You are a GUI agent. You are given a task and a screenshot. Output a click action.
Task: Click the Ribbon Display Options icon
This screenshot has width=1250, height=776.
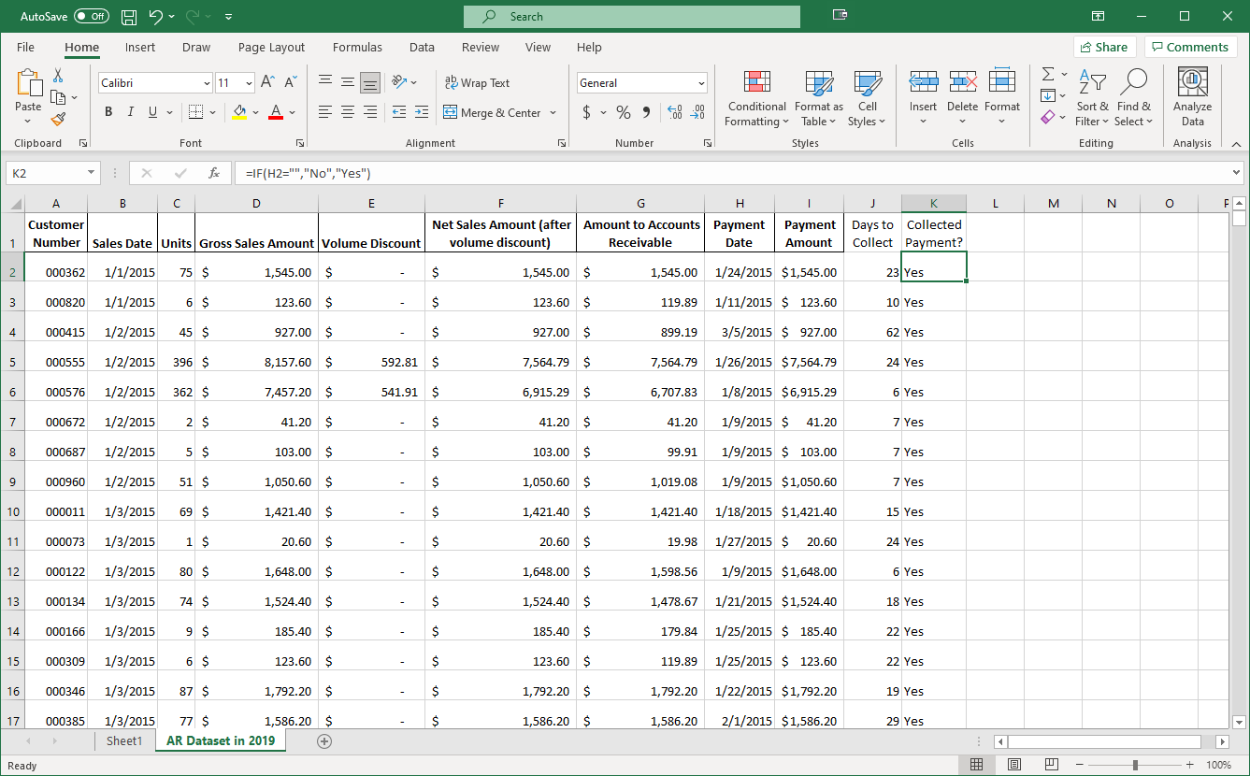click(1098, 16)
